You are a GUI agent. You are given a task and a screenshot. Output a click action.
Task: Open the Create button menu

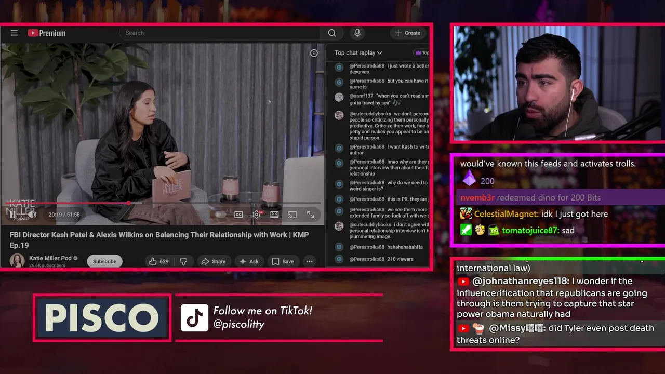click(x=408, y=33)
